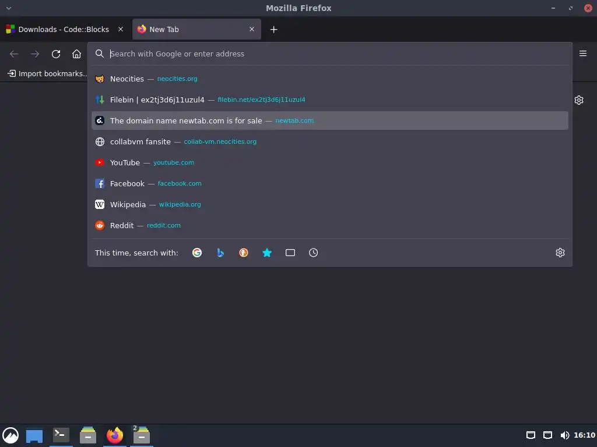Click the forward navigation arrow
The height and width of the screenshot is (447, 597).
tap(35, 54)
